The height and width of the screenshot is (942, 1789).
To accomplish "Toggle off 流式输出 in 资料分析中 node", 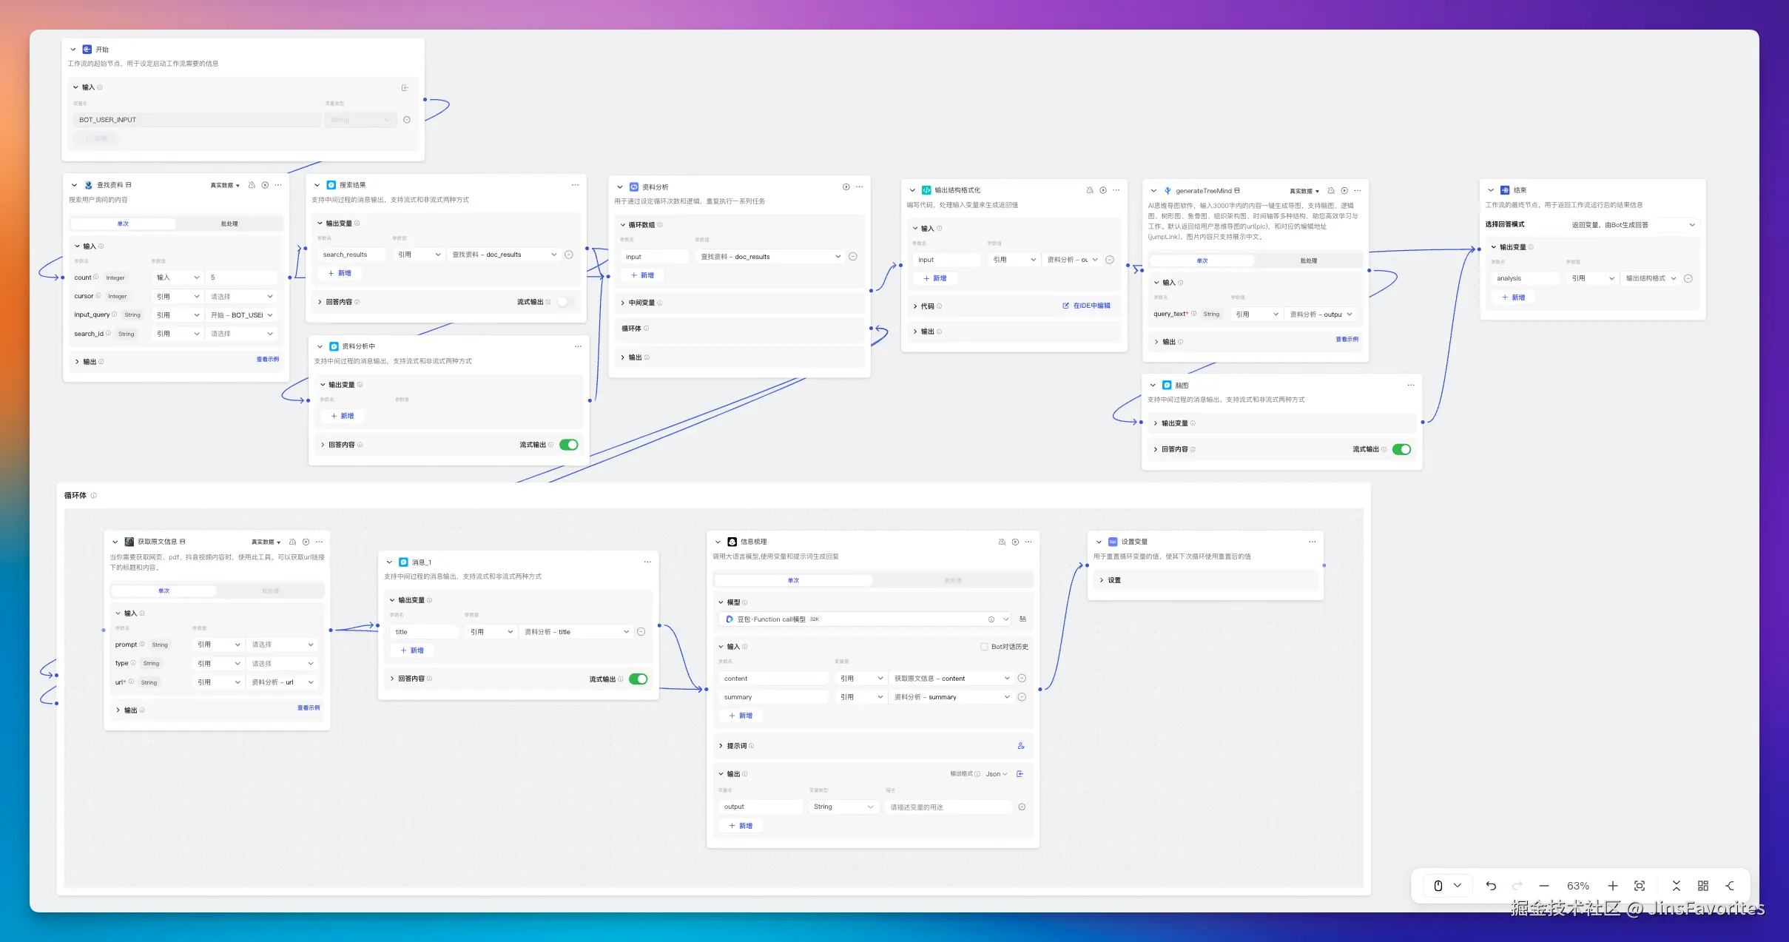I will click(x=568, y=445).
